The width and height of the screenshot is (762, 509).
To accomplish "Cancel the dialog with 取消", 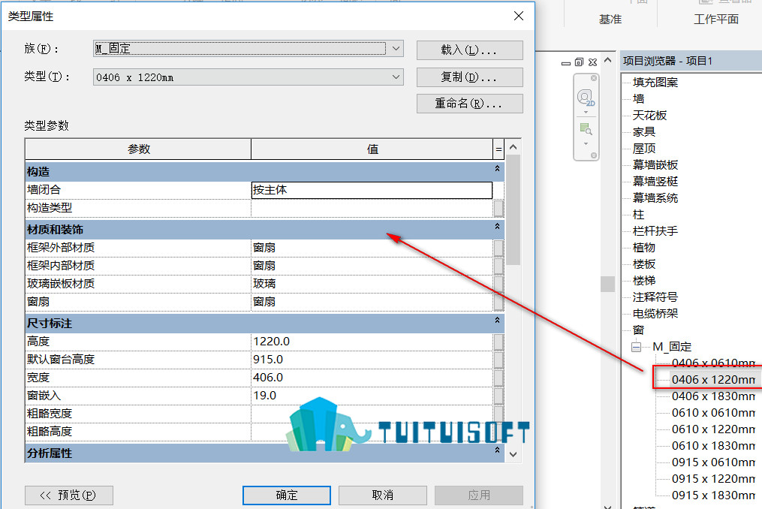I will 382,495.
